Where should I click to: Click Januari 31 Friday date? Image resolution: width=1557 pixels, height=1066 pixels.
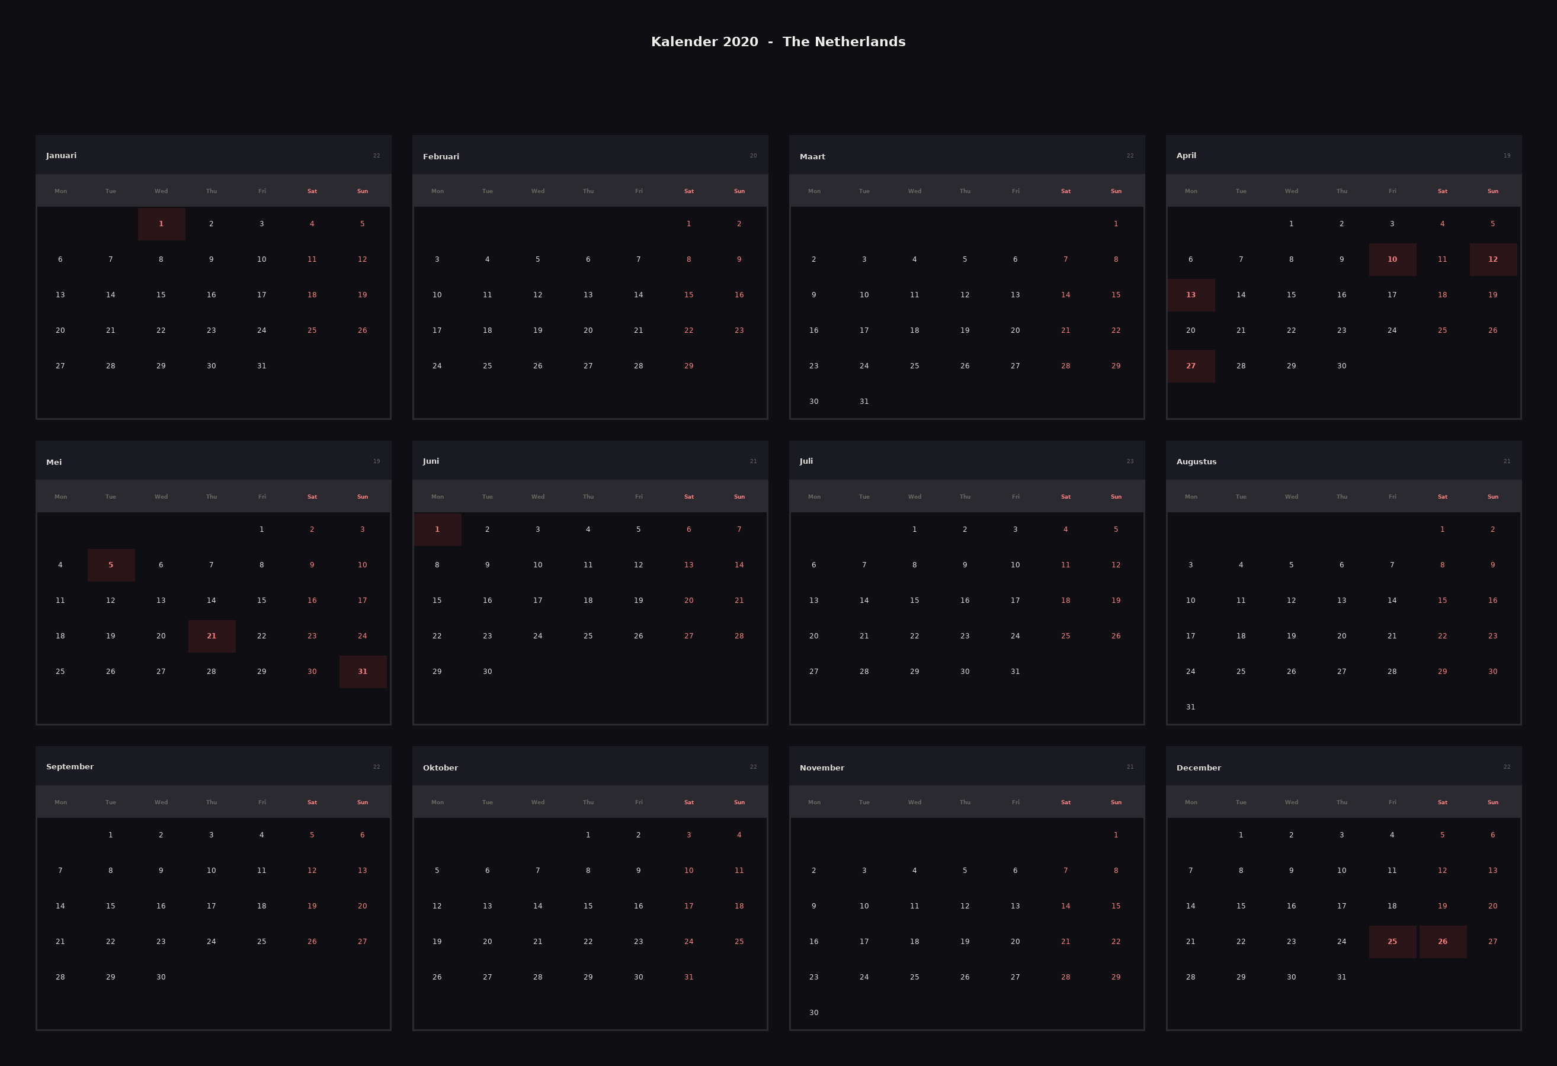coord(261,365)
